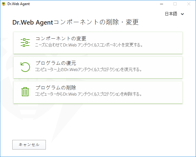Expand the language chevron arrow
196x157 pixels.
point(182,14)
